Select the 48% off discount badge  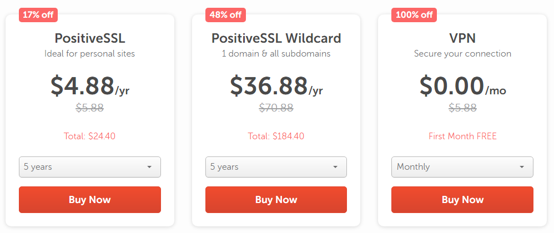(225, 15)
